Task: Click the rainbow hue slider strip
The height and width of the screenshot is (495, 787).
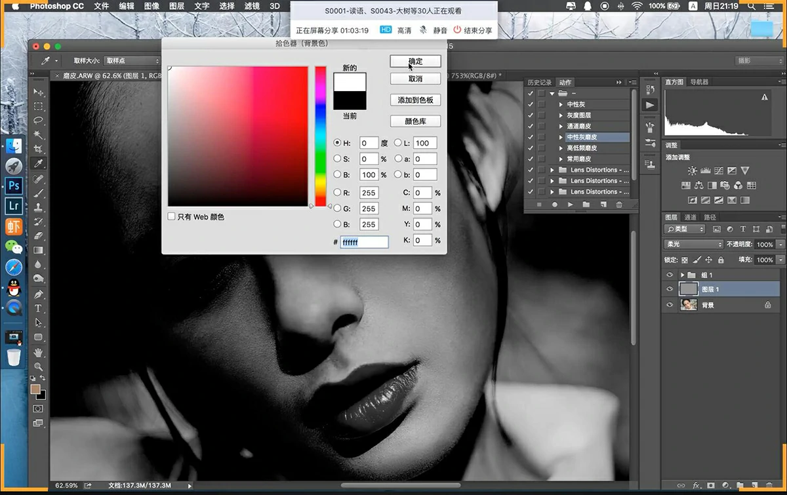Action: [321, 136]
